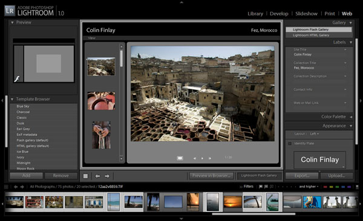Collapse the Labels panel triangle

click(x=351, y=42)
